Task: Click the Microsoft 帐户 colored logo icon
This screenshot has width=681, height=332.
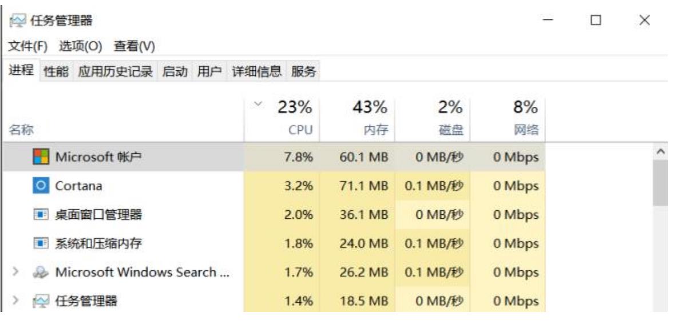Action: pyautogui.click(x=41, y=157)
